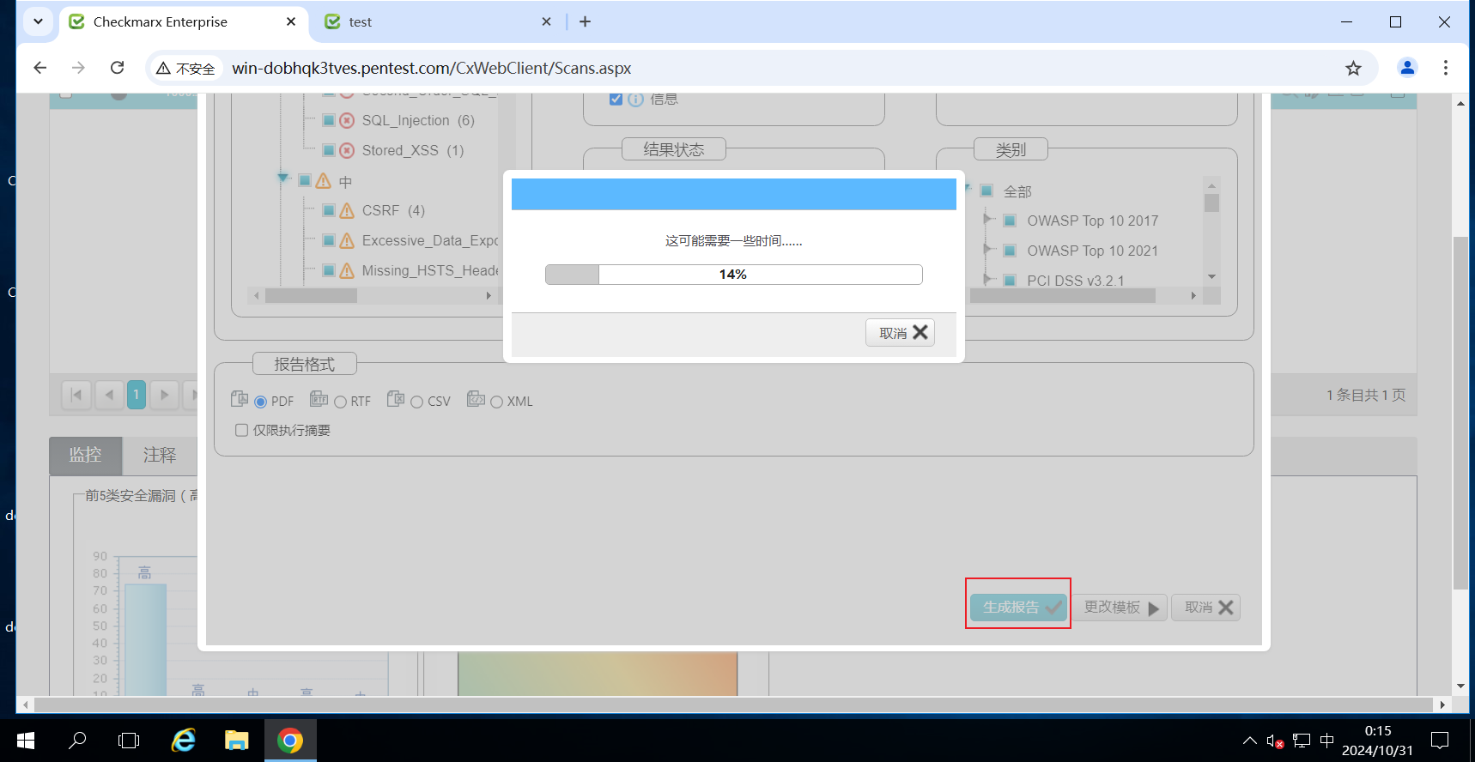Enable 仅限执行摘要 executive summary only checkbox
This screenshot has width=1475, height=762.
(242, 430)
